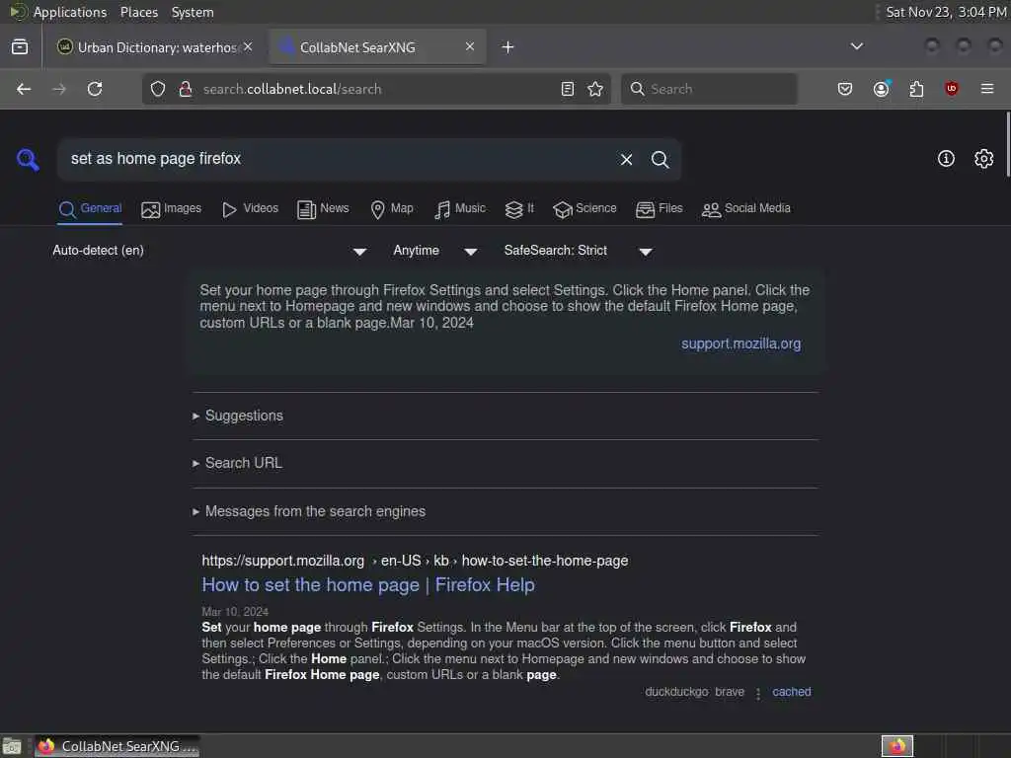
Task: Close the Urban Dictionary tab
Action: 248,47
